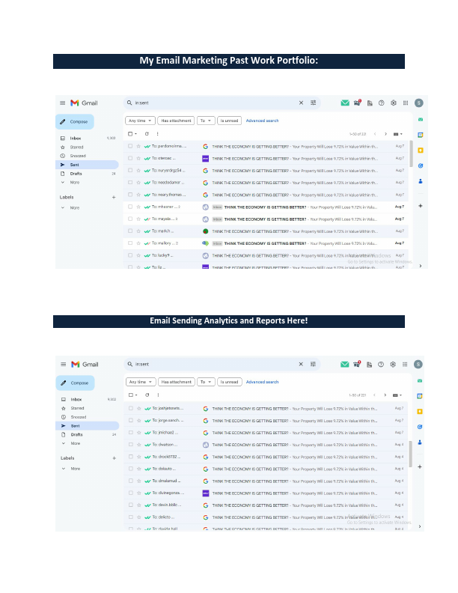The height and width of the screenshot is (593, 458).
Task: Open main menu hamburger in Portfolio Gmail
Action: coord(63,103)
